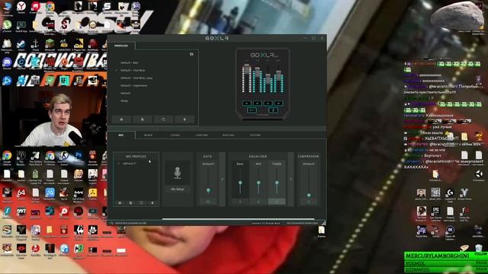Click the Mic Setup button

(x=178, y=189)
